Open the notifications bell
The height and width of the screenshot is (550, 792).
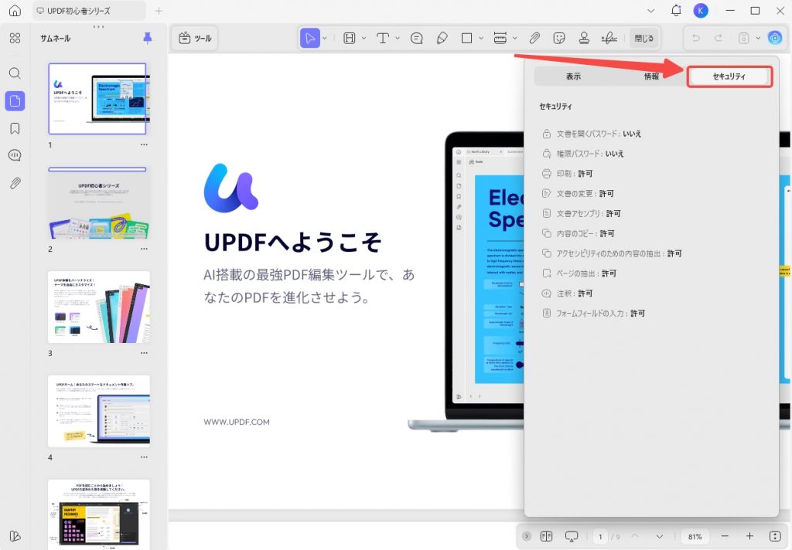(676, 11)
